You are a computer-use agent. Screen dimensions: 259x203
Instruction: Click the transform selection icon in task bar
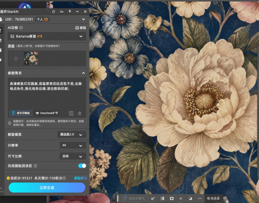point(162,198)
